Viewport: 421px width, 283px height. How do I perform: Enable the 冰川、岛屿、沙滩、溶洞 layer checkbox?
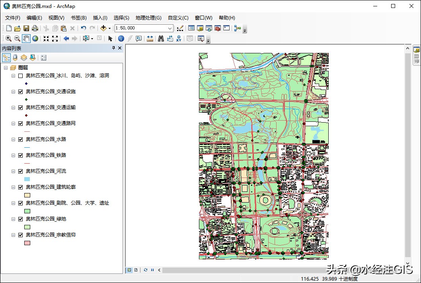click(x=20, y=76)
